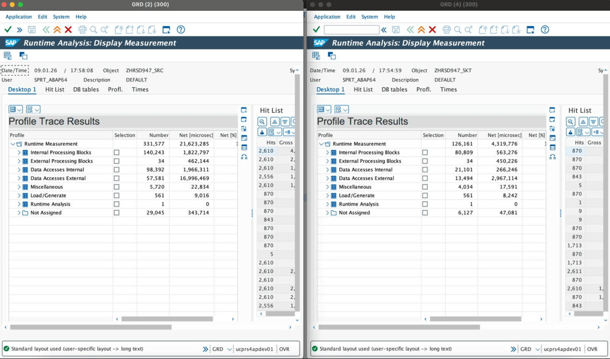The width and height of the screenshot is (610, 359).
Task: Click the orange double-chevron Exit icon
Action: coord(56,29)
